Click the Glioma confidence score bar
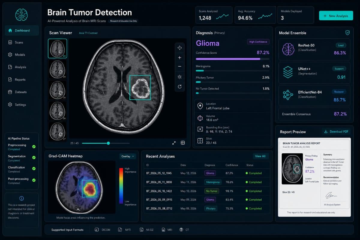Screen dimensions: 360x240 (232, 59)
